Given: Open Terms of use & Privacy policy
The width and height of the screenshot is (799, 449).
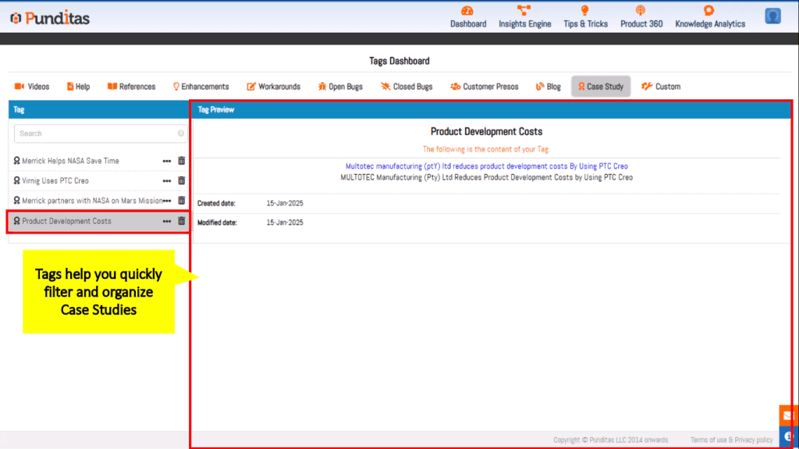Looking at the screenshot, I should tap(731, 440).
